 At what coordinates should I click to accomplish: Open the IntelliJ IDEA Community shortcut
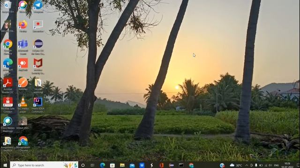tap(38, 105)
